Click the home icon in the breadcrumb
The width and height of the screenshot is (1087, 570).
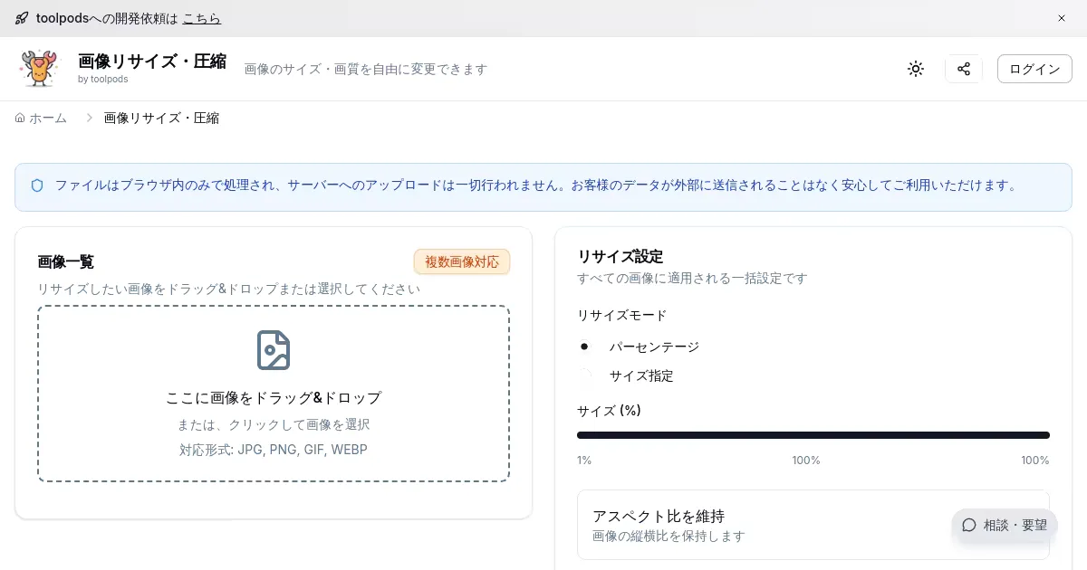click(20, 118)
